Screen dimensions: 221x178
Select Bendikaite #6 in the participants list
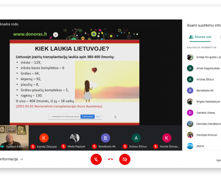point(204,91)
